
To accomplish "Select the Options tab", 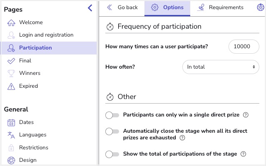I will click(x=167, y=8).
